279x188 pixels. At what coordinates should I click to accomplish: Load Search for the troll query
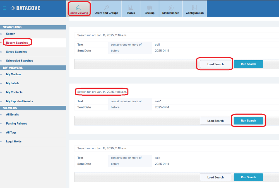[x=215, y=64]
